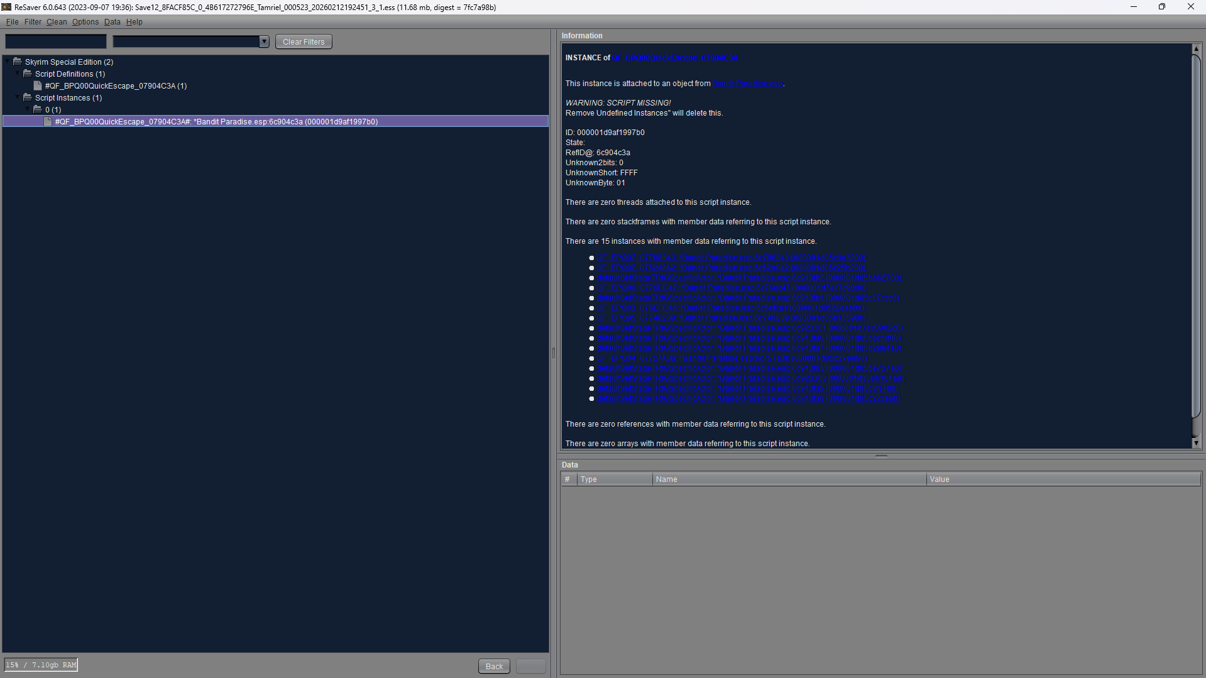Open defaultSetStageTRIGSpecificActor 6c923301 link
1206x678 pixels.
(750, 328)
